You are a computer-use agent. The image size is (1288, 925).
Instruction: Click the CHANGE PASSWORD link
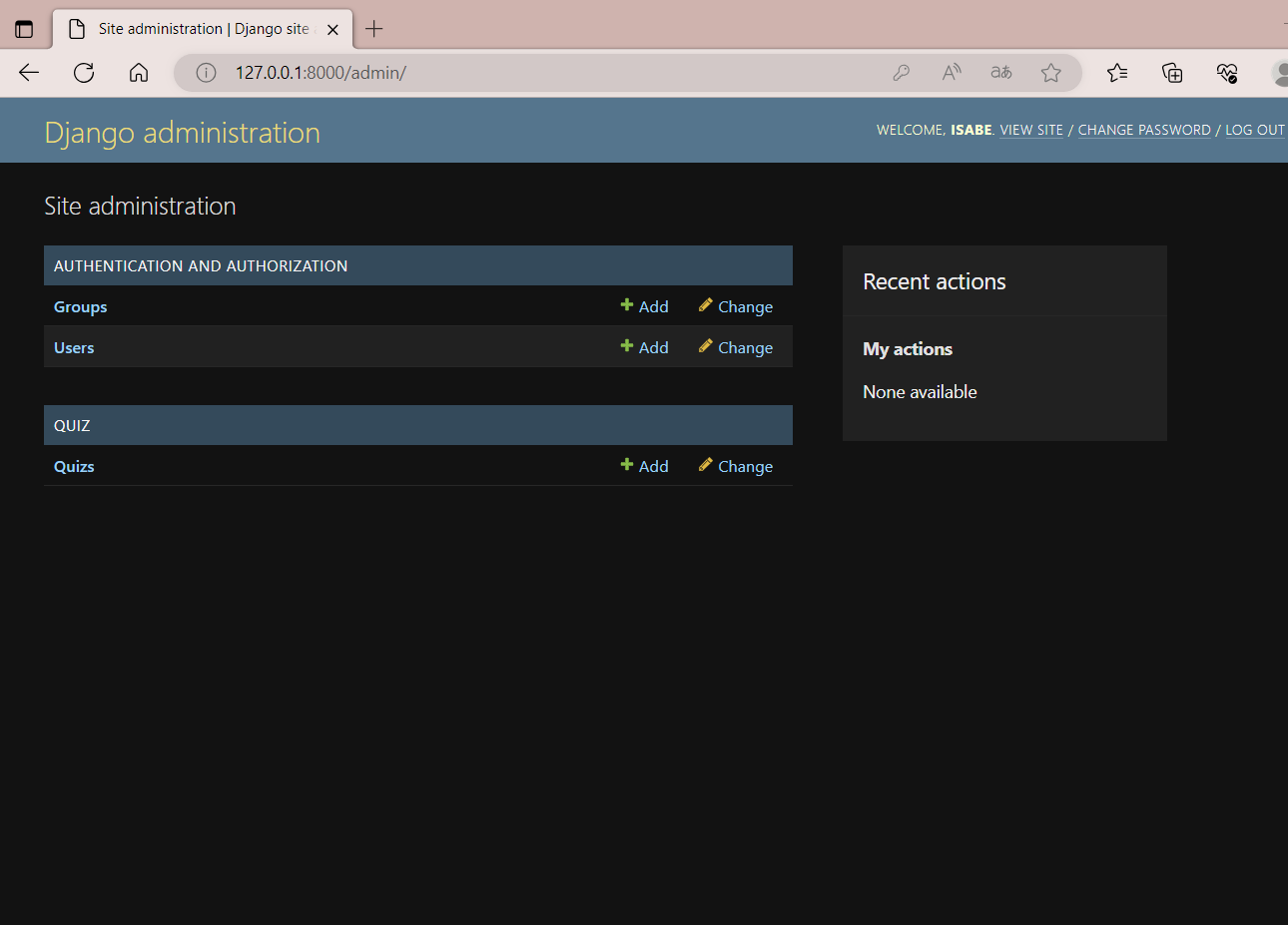(1144, 130)
